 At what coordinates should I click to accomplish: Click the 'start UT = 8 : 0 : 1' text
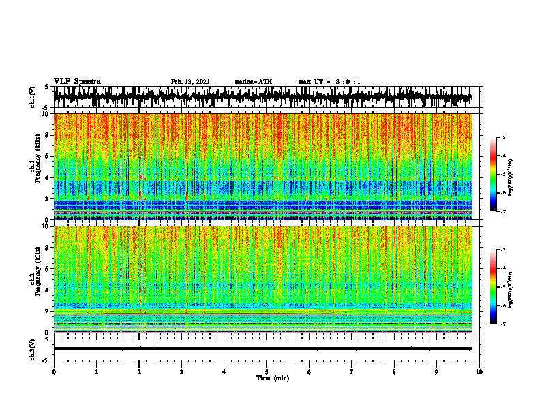point(329,82)
